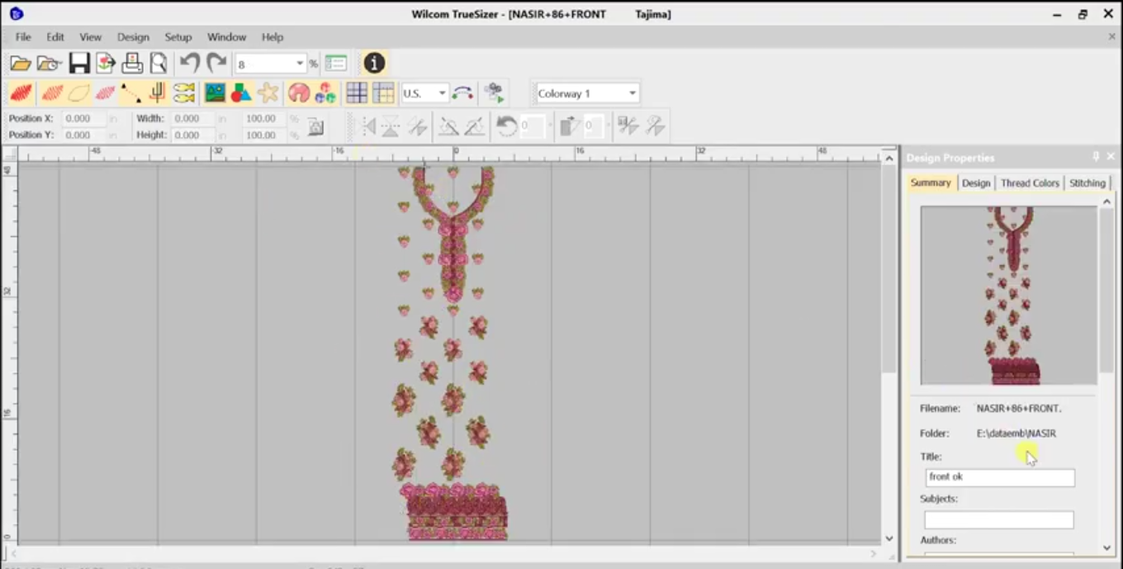Click Rotate Right 15° icon
The height and width of the screenshot is (569, 1123).
(x=475, y=126)
